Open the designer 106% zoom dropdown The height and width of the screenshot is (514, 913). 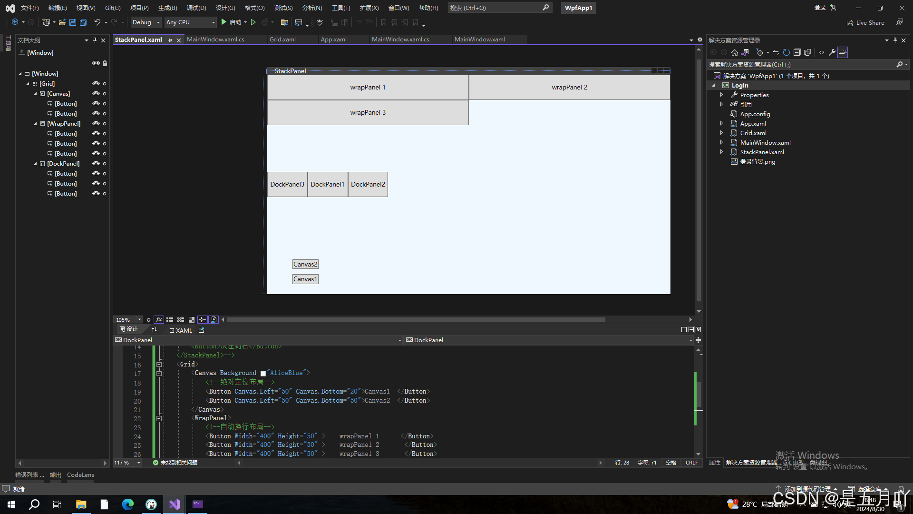[139, 320]
